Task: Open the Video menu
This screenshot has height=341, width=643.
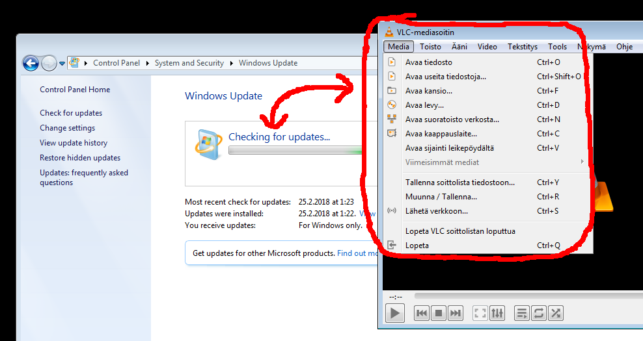Action: click(487, 47)
